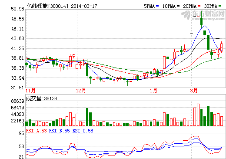Click the chart title 亿纬锂能[300014]
The height and width of the screenshot is (159, 226).
click(47, 6)
